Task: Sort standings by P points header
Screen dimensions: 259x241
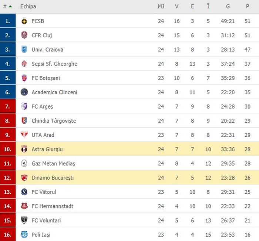Action: pos(247,7)
